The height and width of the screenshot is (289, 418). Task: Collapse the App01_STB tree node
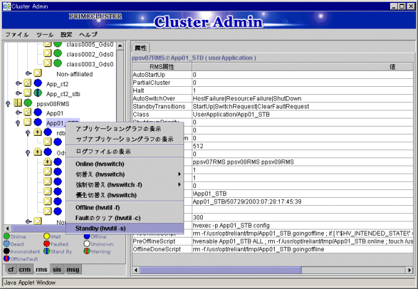[18, 123]
